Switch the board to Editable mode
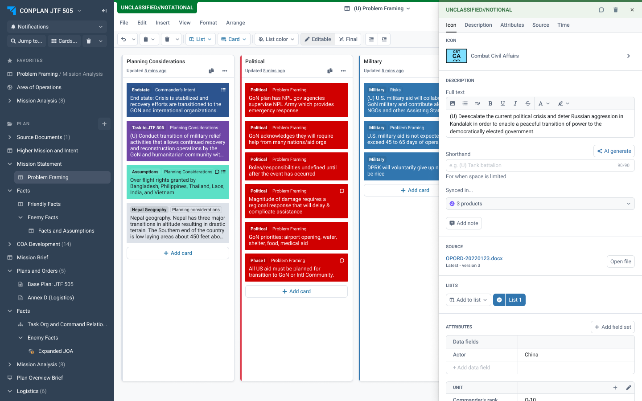The height and width of the screenshot is (401, 642). coord(318,39)
